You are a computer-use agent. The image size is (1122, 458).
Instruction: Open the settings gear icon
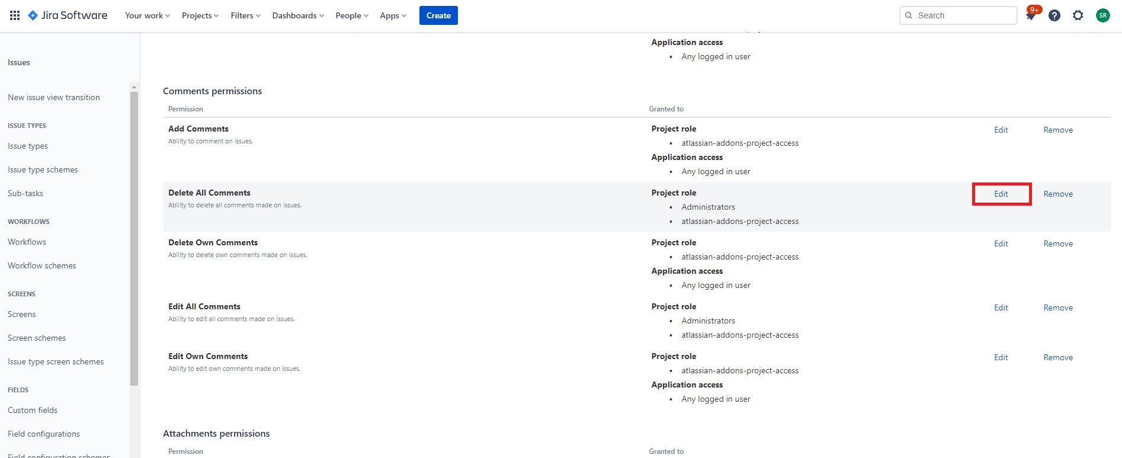pyautogui.click(x=1078, y=15)
